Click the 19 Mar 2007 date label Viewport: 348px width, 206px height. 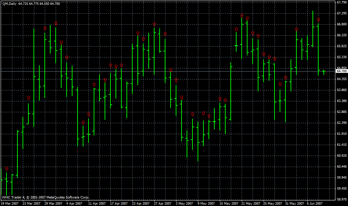click(x=10, y=203)
